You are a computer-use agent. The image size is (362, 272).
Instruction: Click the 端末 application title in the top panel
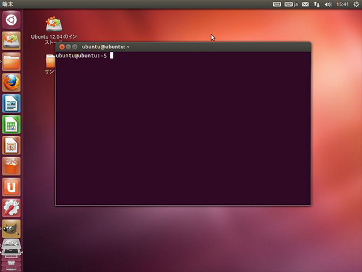(x=8, y=4)
